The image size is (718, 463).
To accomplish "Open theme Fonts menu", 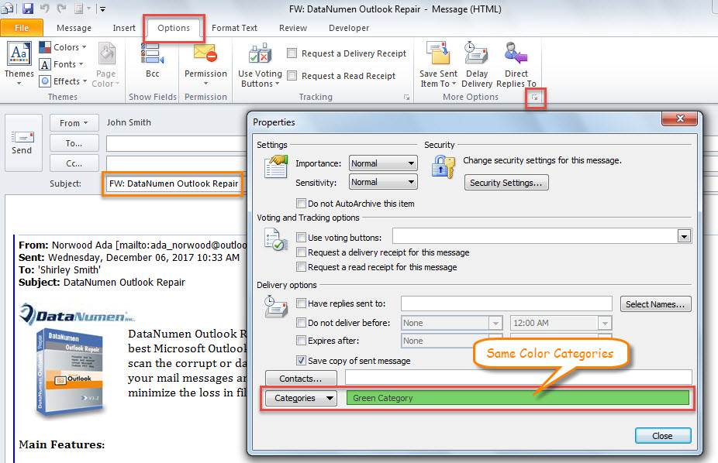I will [61, 64].
